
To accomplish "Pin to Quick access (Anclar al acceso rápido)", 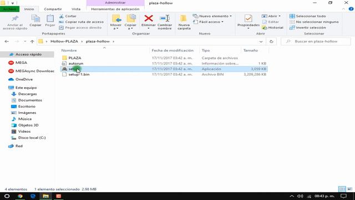I will coord(15,22).
